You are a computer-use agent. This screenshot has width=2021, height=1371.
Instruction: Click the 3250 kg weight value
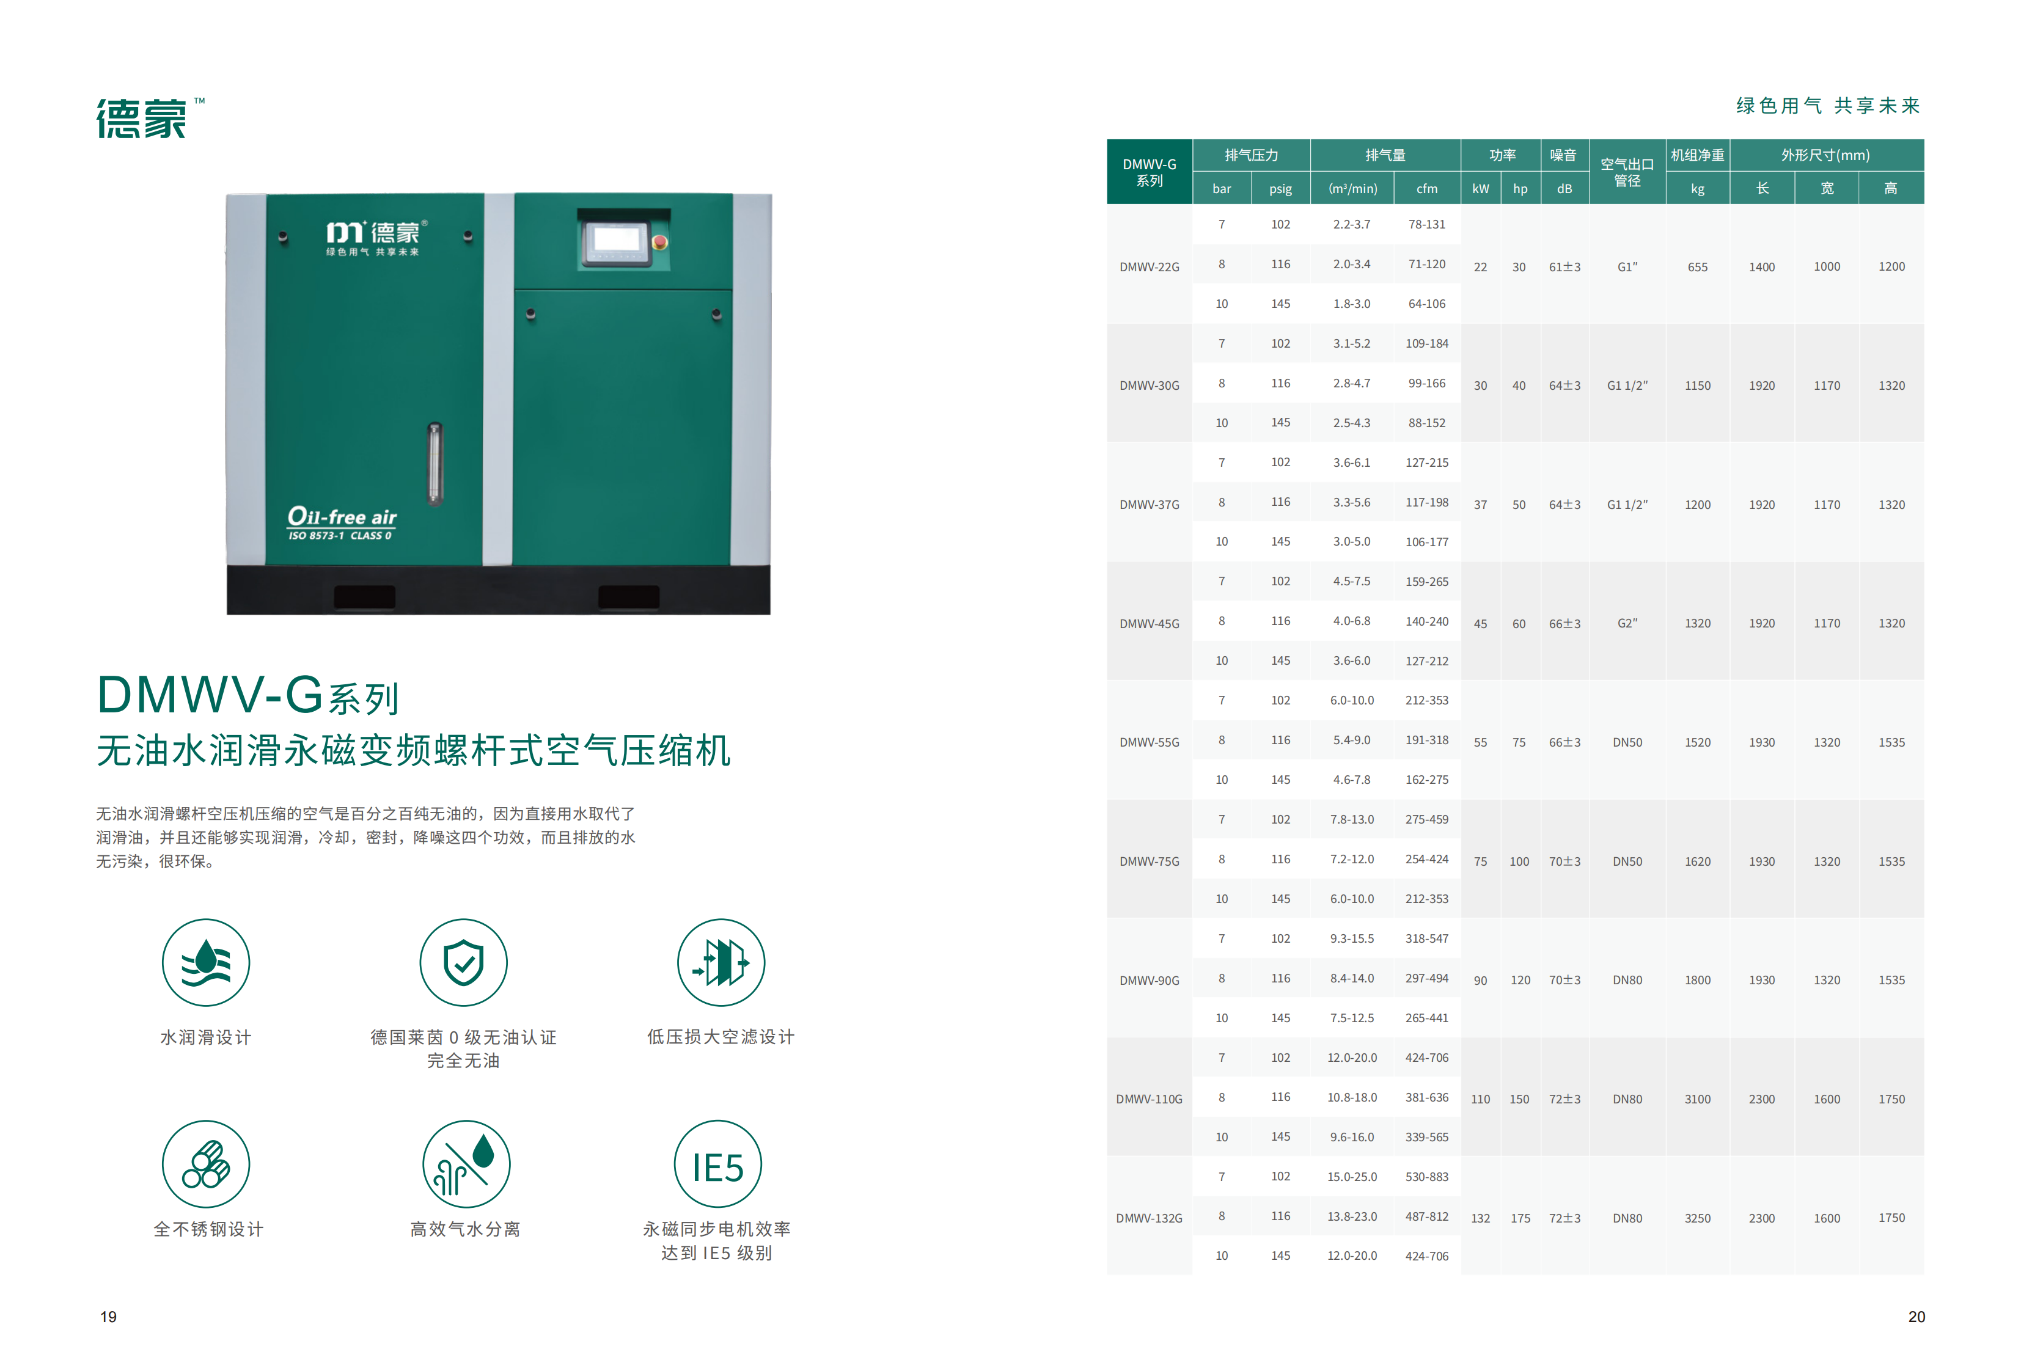pos(1698,1218)
